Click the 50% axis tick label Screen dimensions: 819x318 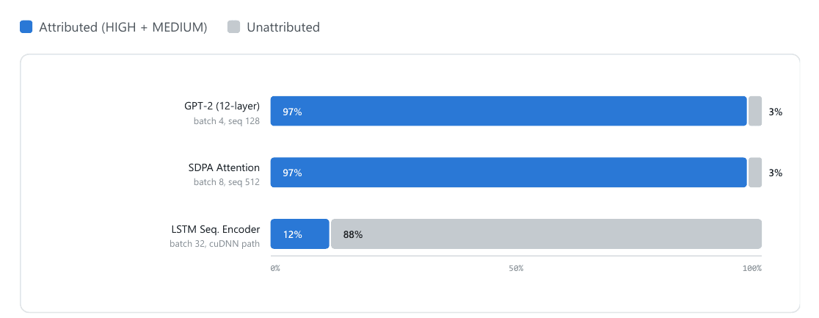point(516,268)
